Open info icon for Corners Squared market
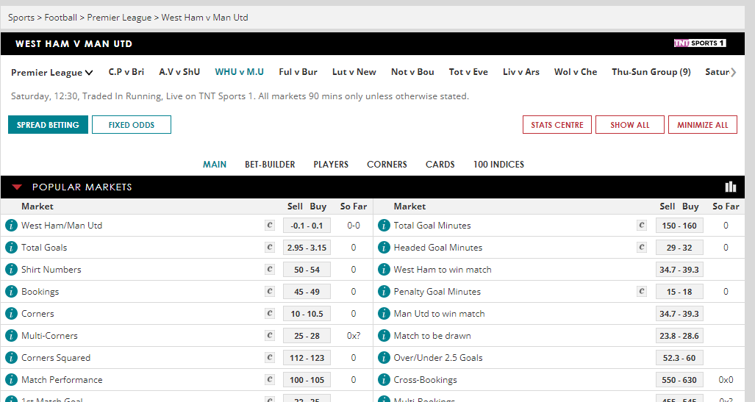755x402 pixels. point(11,358)
